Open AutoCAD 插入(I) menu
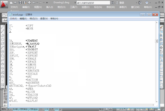Image resolution: width=165 pixels, height=111 pixels. coord(50,7)
